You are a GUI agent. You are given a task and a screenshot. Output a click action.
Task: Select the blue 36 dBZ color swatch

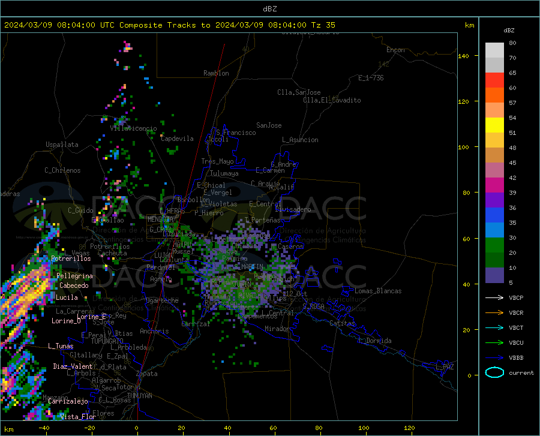click(x=494, y=215)
